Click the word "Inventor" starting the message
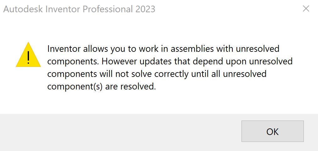318x151 pixels. [x=64, y=49]
